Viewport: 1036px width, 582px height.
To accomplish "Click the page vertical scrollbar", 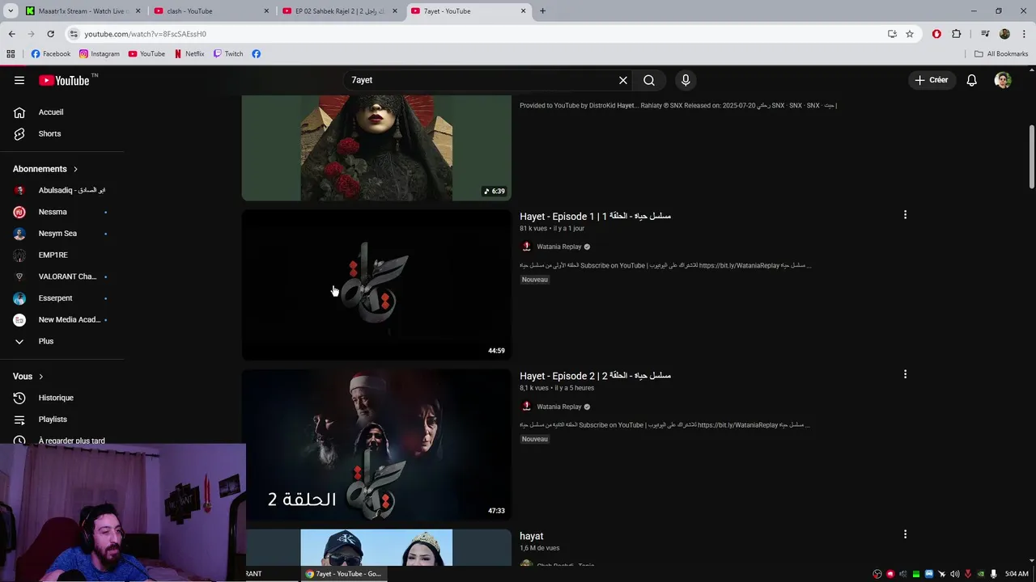I will tap(1031, 158).
